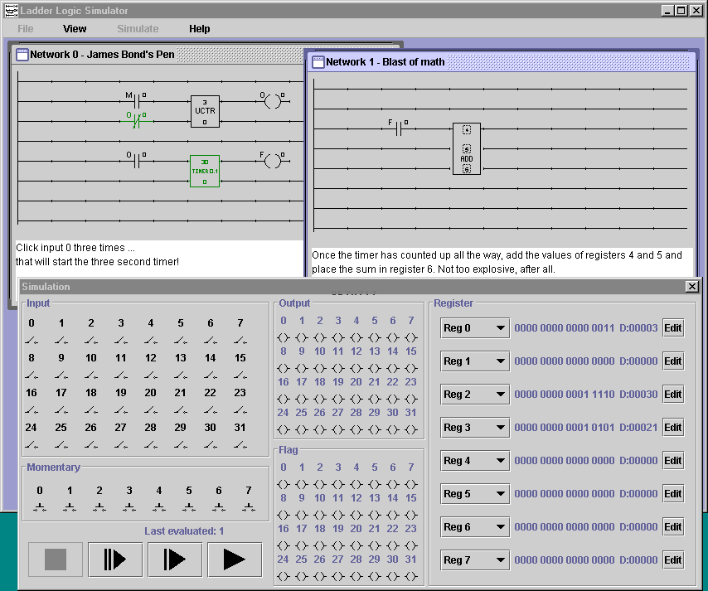708x591 pixels.
Task: Click the ADD block in Network 1
Action: (x=467, y=149)
